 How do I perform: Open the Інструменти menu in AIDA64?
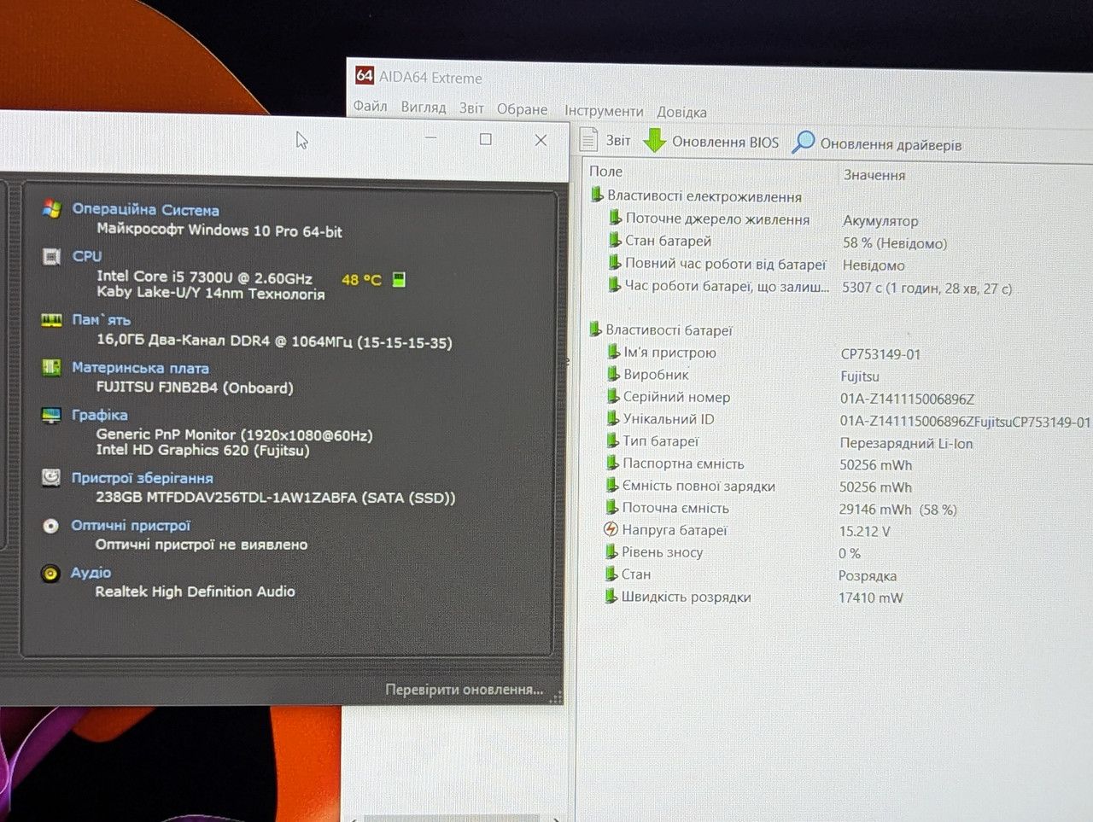pos(604,111)
